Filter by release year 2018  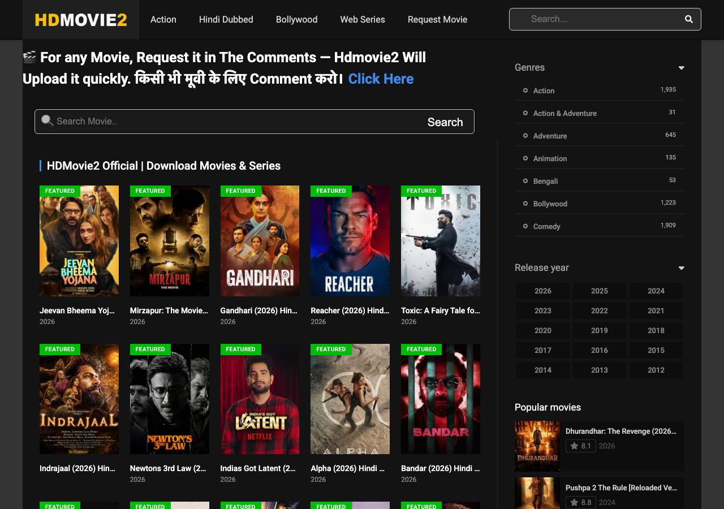tap(656, 330)
